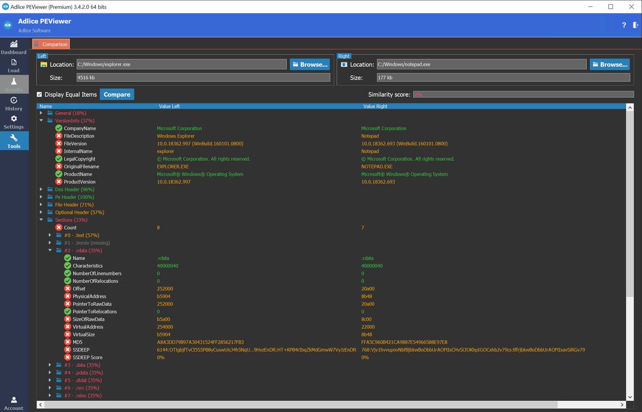Screen dimensions: 642x412
Task: Select the #6 - .rsrc (35%) row
Action: click(x=82, y=388)
